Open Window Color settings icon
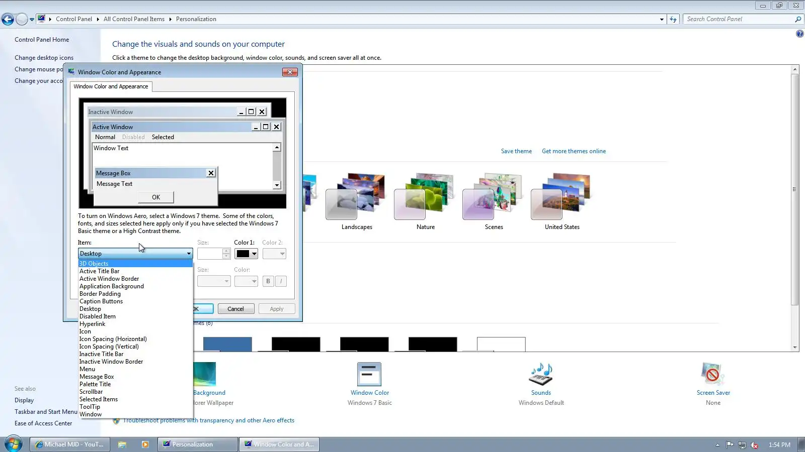This screenshot has width=805, height=452. point(369,375)
